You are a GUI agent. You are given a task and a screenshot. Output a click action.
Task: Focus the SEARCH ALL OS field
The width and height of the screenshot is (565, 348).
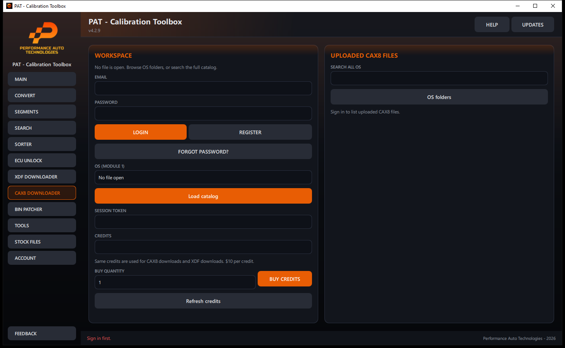[x=439, y=78]
